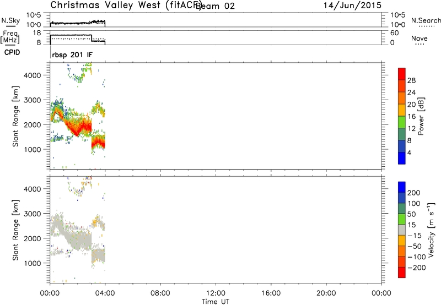Click the 'Beam 02' label
This screenshot has height=305, width=441.
(x=215, y=6)
